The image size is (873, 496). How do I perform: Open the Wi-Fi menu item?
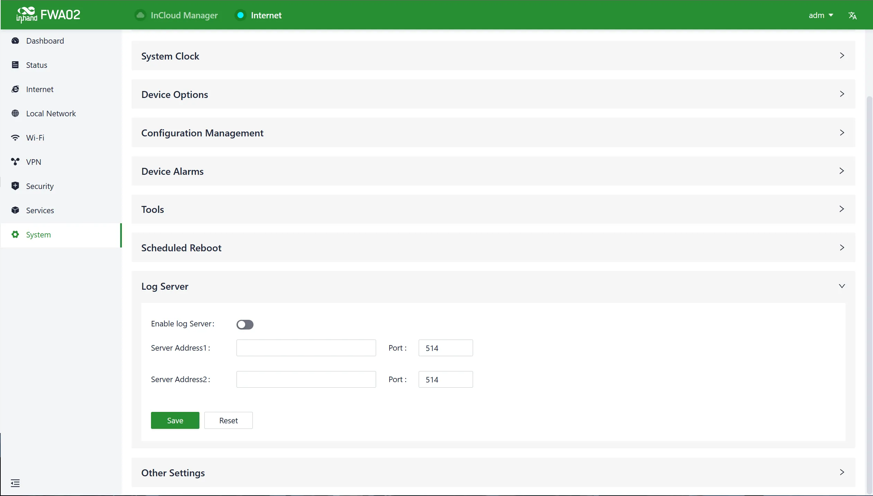click(x=61, y=138)
